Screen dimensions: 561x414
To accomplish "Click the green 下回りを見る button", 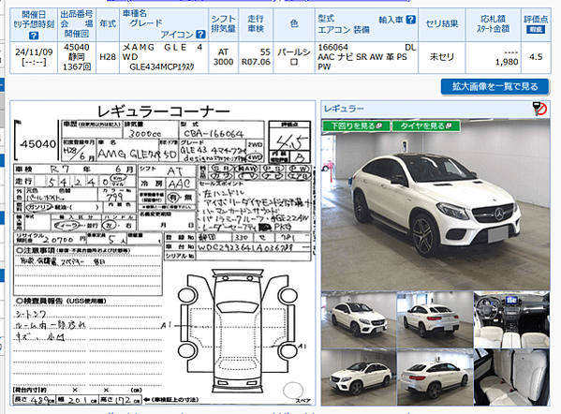I will [x=356, y=126].
